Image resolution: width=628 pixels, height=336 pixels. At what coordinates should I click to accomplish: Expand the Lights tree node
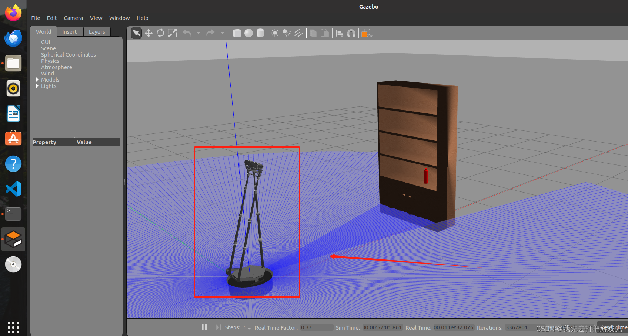click(x=37, y=86)
